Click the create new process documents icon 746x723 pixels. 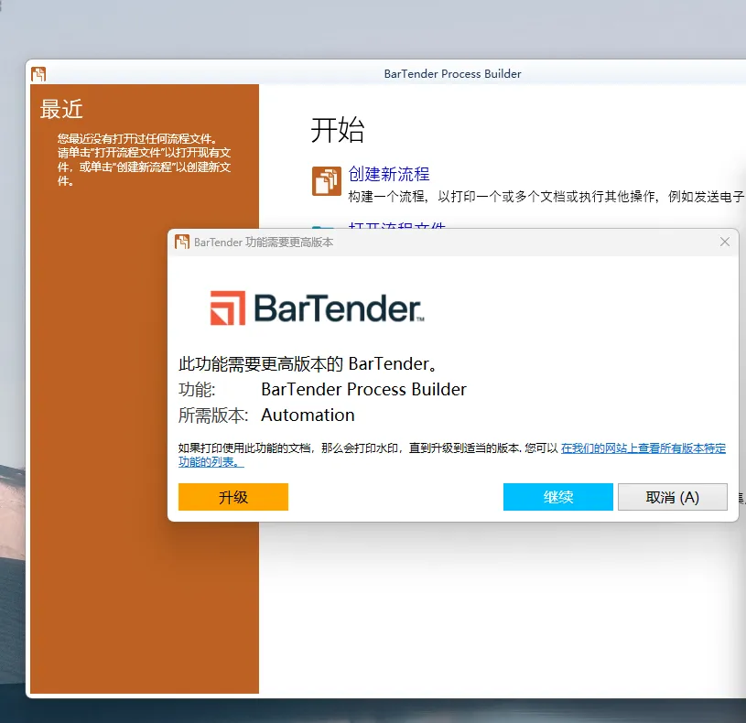[x=327, y=181]
